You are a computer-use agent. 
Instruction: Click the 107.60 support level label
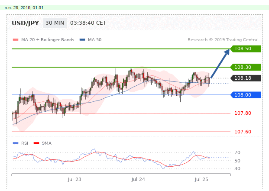tap(243, 132)
